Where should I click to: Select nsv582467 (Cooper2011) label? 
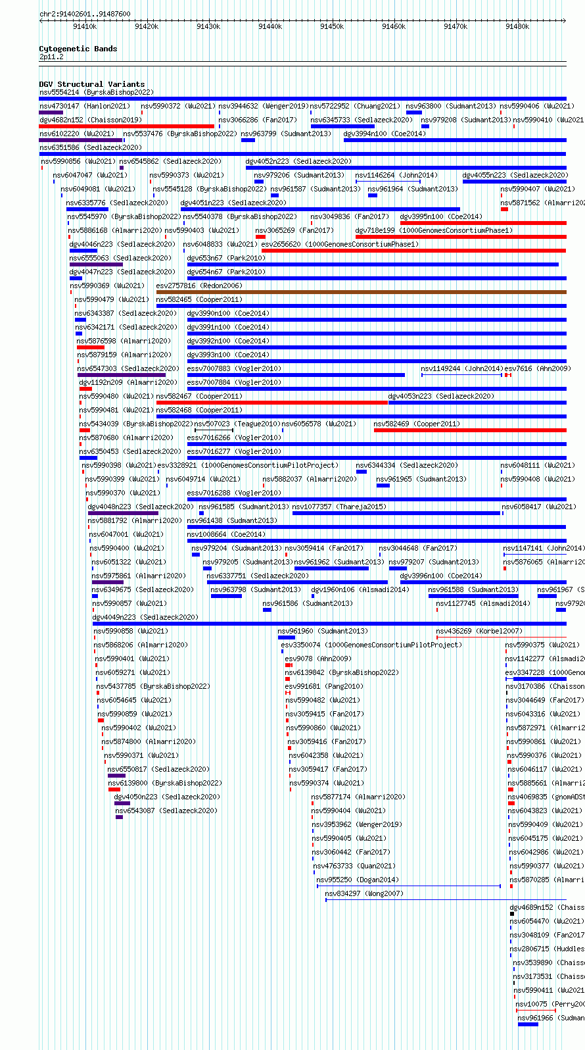[x=199, y=396]
